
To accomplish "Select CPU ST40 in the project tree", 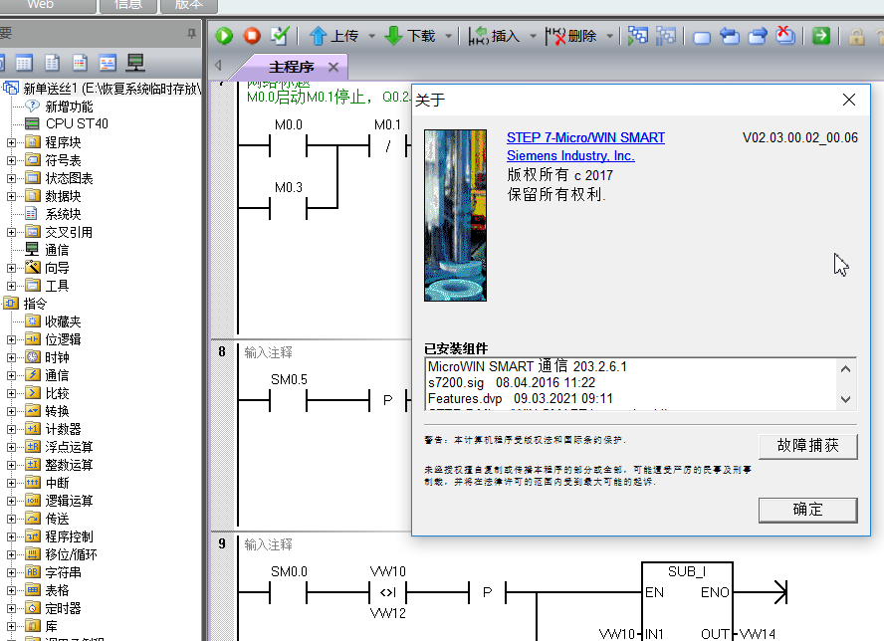I will point(77,123).
